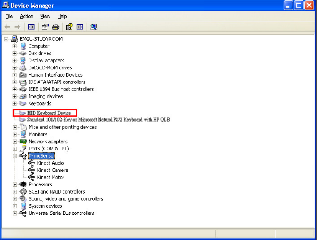Select Standard 101/102-Key PS/2 Keyboard entry
Viewport: 317px width, 240px height.
pos(98,120)
